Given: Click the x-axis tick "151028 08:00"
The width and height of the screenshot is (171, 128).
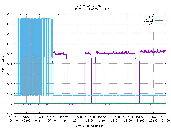Looking at the screenshot, I should pyautogui.click(x=64, y=119).
